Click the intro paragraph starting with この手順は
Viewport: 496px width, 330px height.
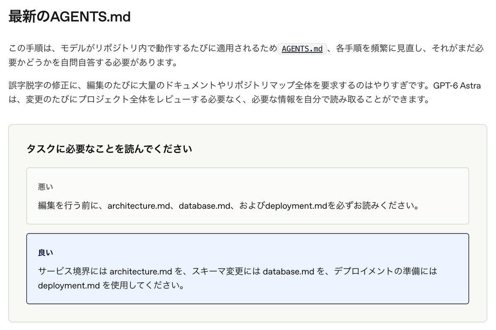(246, 55)
